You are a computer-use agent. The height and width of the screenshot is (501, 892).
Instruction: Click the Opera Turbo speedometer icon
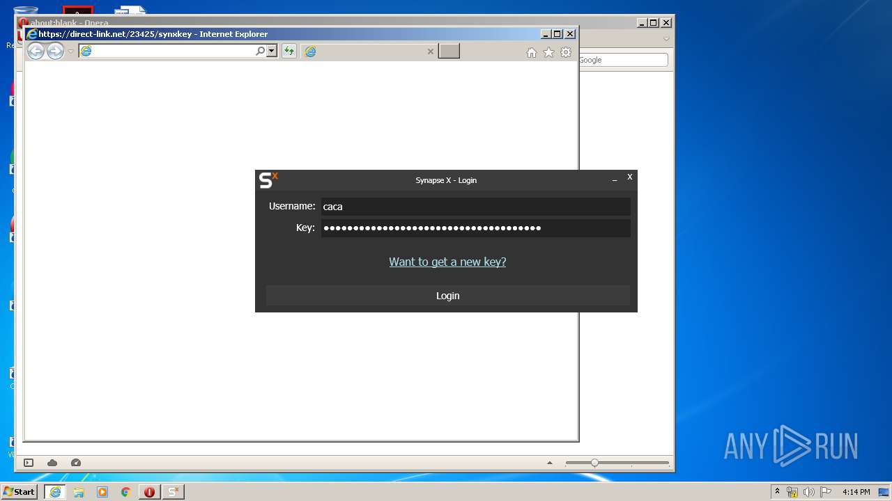coord(76,463)
